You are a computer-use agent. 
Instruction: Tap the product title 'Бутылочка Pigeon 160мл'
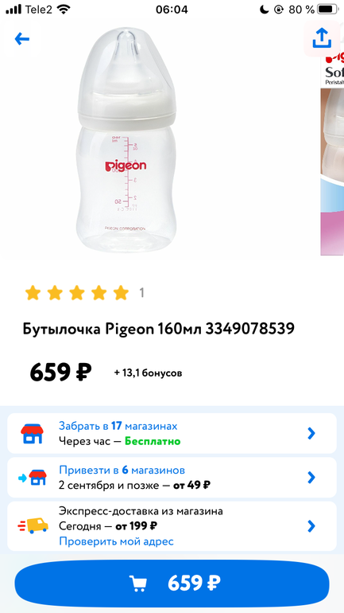pos(111,329)
